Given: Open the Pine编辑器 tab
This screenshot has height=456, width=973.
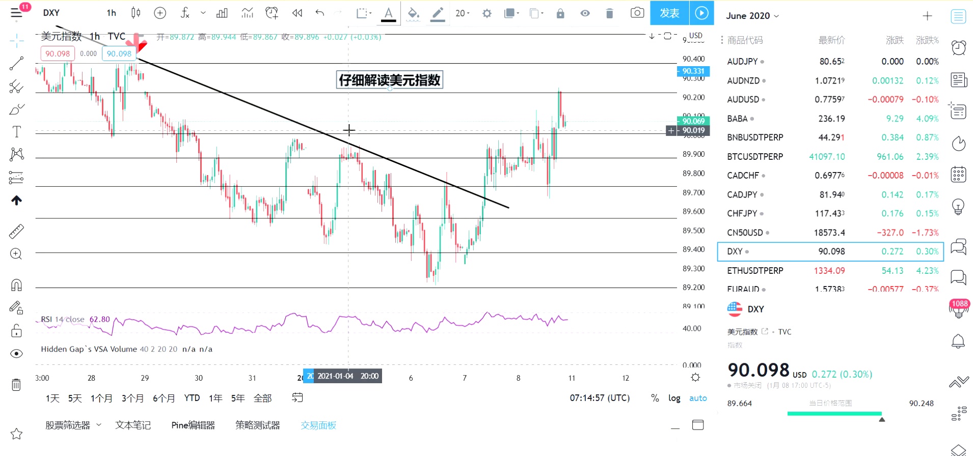Looking at the screenshot, I should pos(193,425).
